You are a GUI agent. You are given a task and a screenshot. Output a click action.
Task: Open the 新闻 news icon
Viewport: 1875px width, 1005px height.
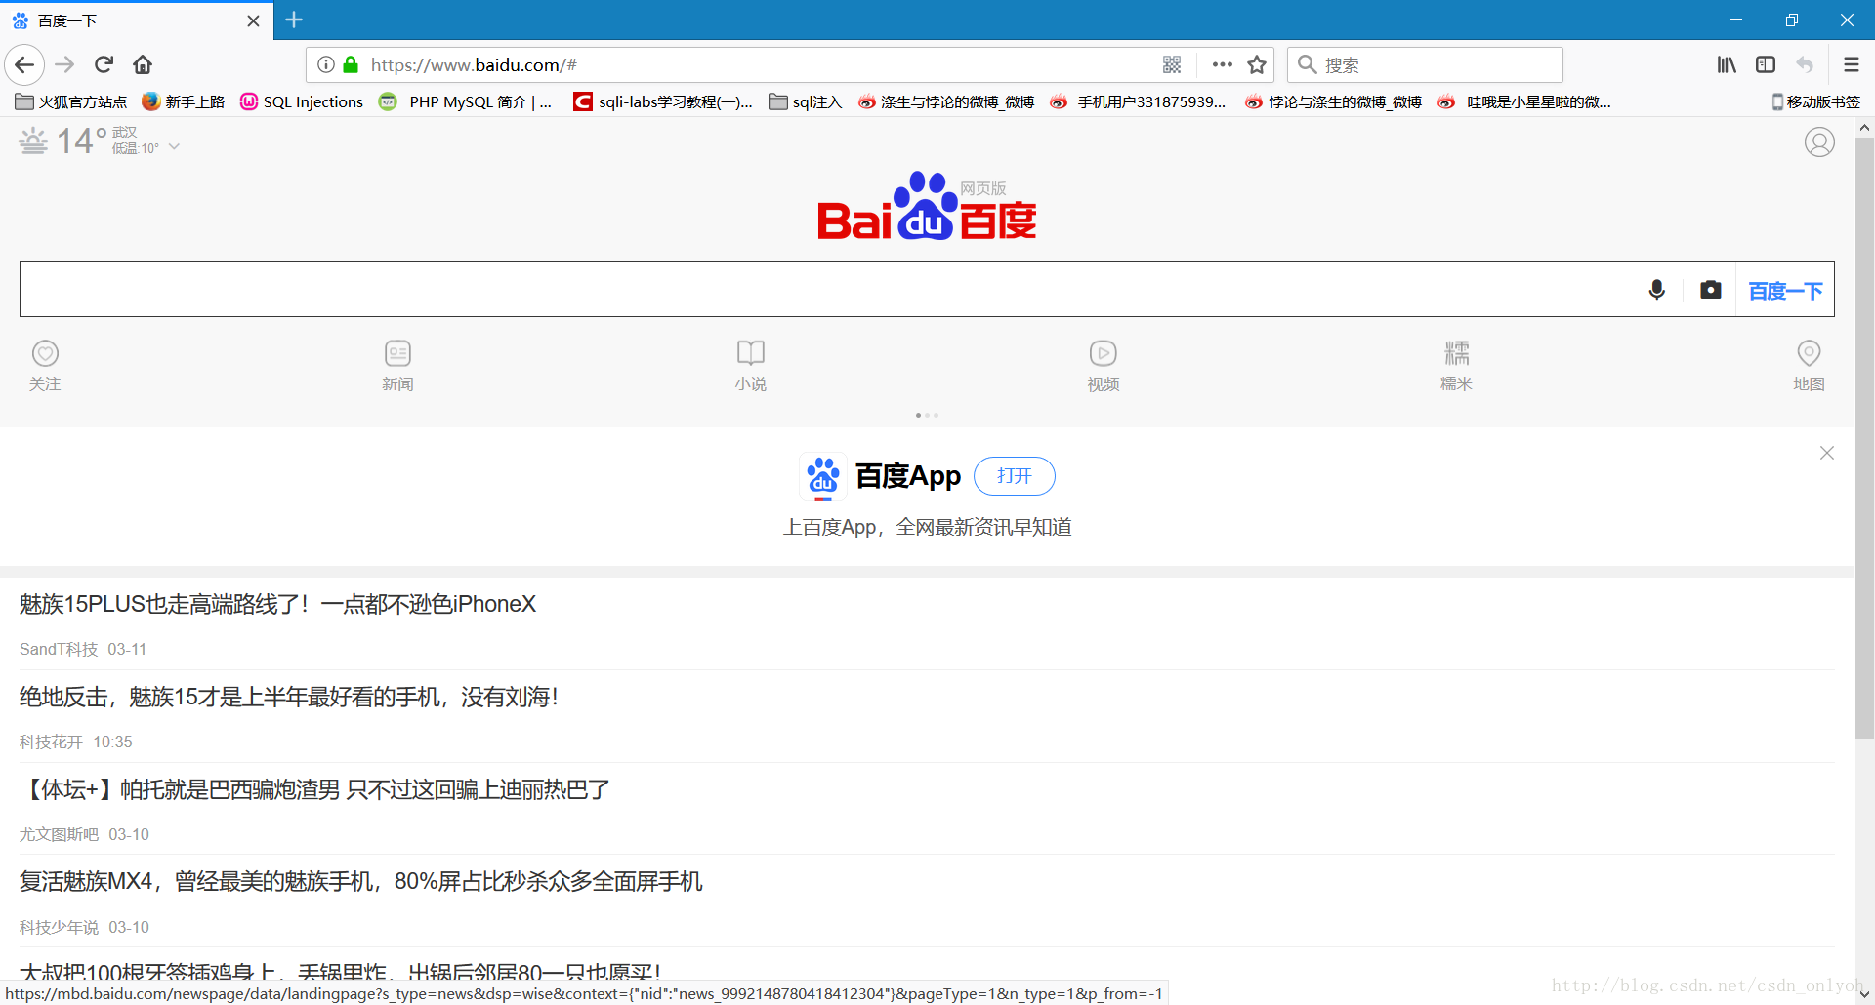pyautogui.click(x=397, y=353)
